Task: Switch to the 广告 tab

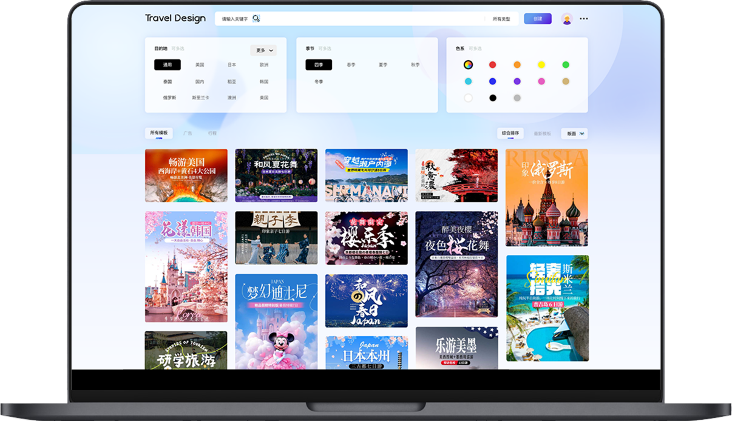Action: point(188,133)
